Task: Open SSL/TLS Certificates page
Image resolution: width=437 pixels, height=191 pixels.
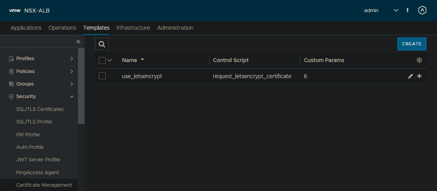Action: pyautogui.click(x=40, y=109)
